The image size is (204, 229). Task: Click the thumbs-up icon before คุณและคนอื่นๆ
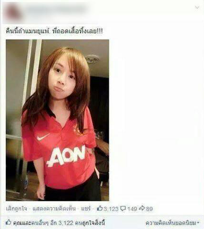(x=8, y=222)
